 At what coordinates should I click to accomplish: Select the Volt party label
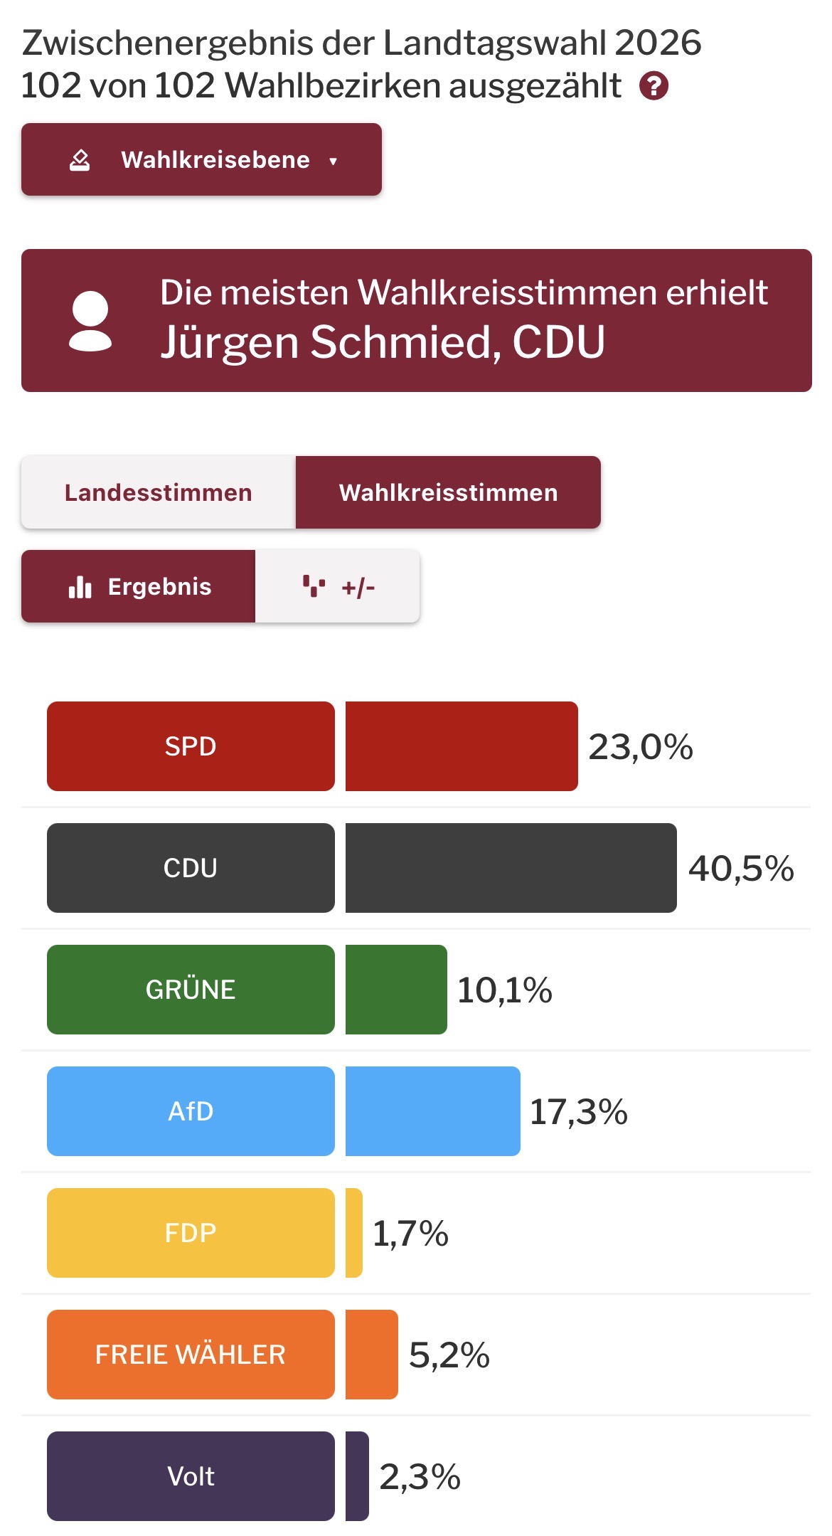pos(191,1476)
